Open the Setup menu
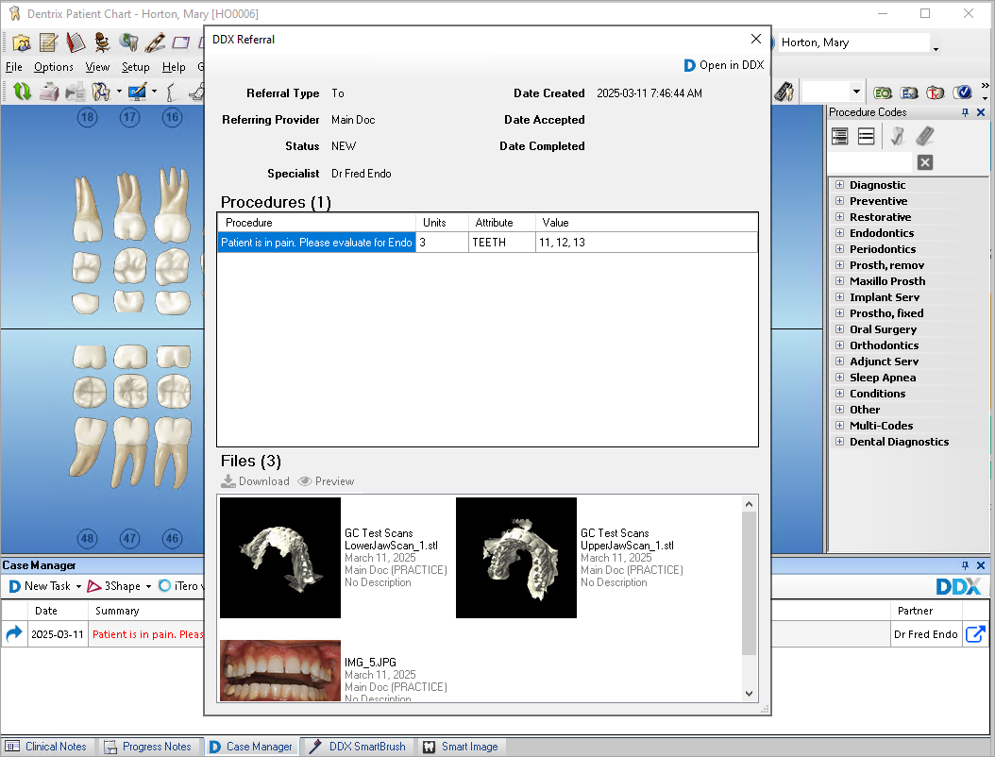 click(135, 67)
